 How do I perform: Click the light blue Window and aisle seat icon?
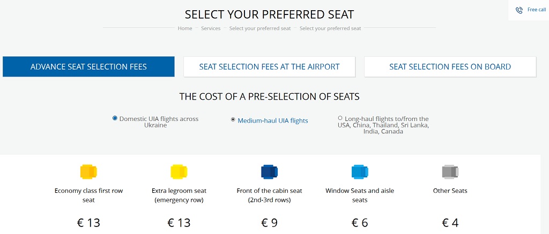click(x=360, y=172)
